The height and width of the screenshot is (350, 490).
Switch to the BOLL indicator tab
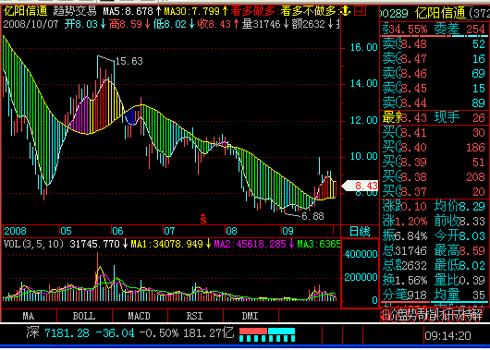[x=84, y=316]
